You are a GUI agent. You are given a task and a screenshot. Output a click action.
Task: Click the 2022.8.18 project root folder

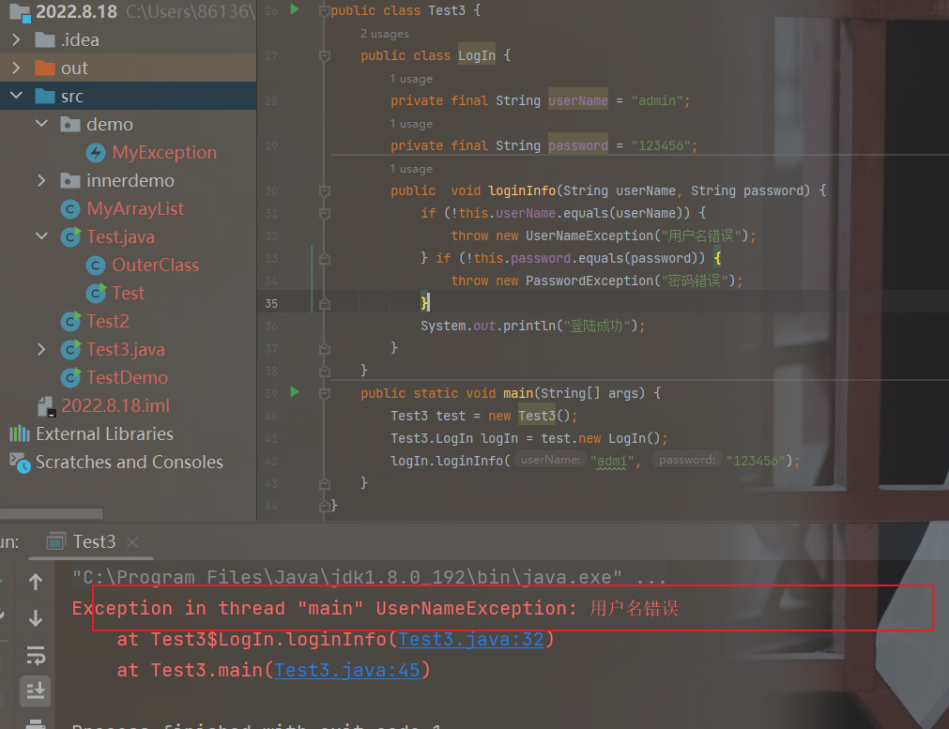(x=76, y=11)
